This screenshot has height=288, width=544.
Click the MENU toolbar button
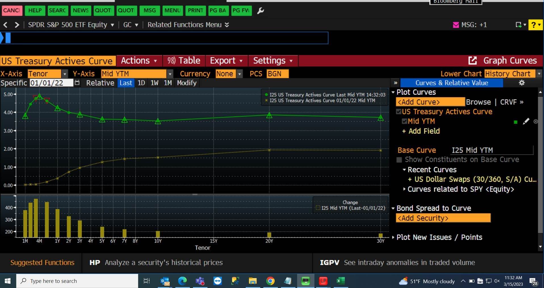point(173,10)
